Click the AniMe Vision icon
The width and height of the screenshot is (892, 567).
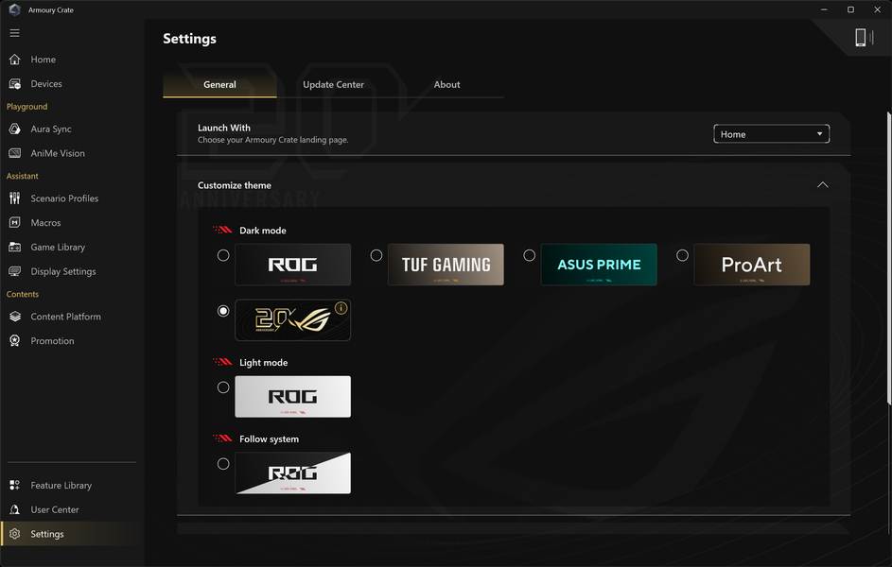(15, 153)
